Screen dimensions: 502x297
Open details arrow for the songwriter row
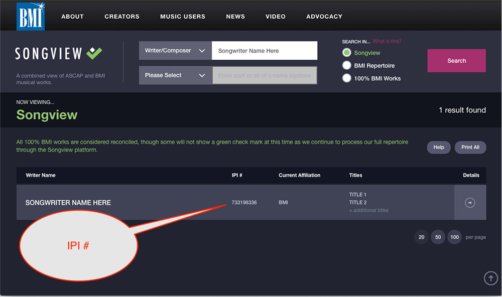click(470, 203)
